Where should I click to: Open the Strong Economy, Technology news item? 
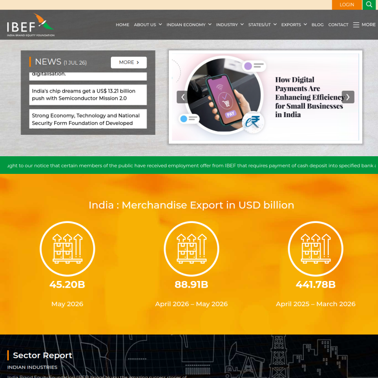[x=88, y=119]
